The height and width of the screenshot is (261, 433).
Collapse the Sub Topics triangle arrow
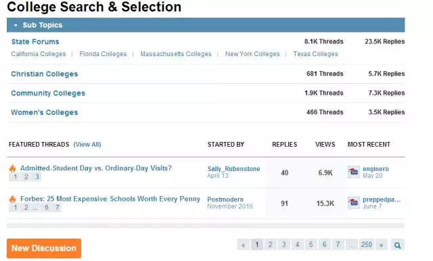tap(16, 26)
